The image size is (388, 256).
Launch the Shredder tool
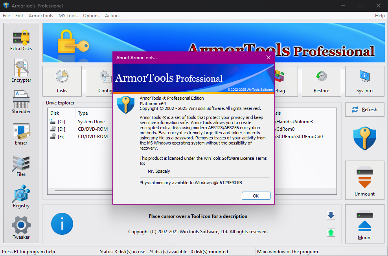click(21, 102)
